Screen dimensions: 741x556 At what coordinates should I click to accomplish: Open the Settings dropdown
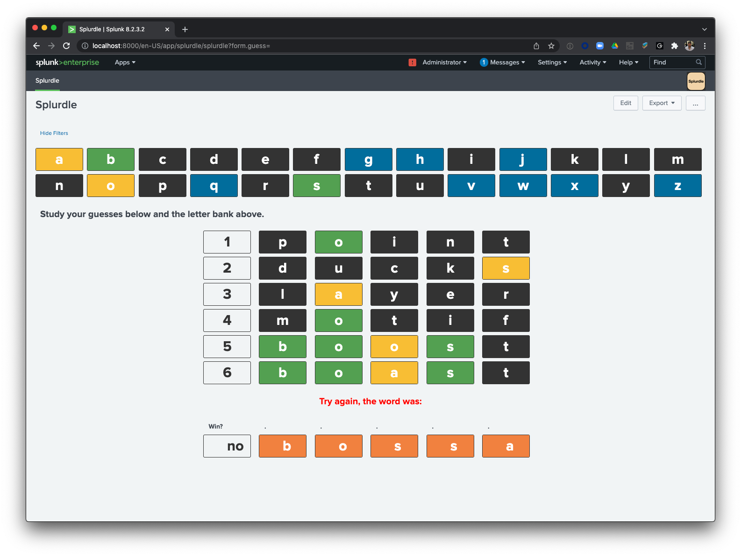(552, 63)
